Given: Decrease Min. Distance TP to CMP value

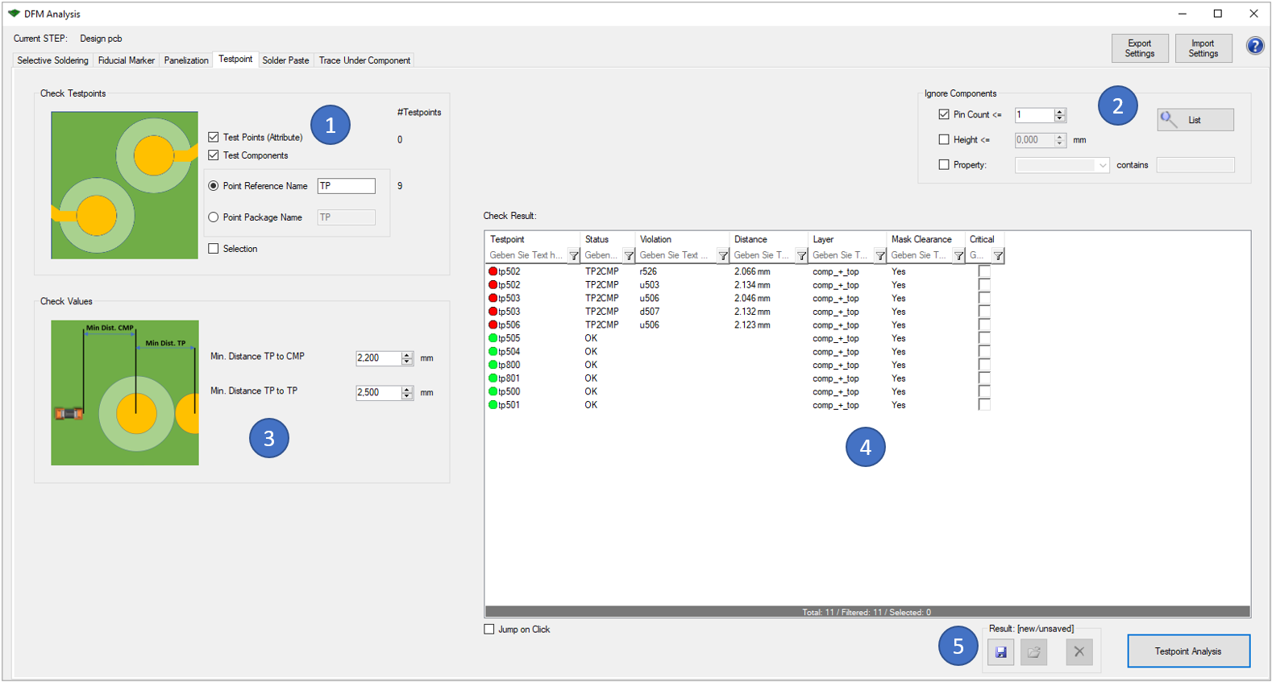Looking at the screenshot, I should click(407, 362).
